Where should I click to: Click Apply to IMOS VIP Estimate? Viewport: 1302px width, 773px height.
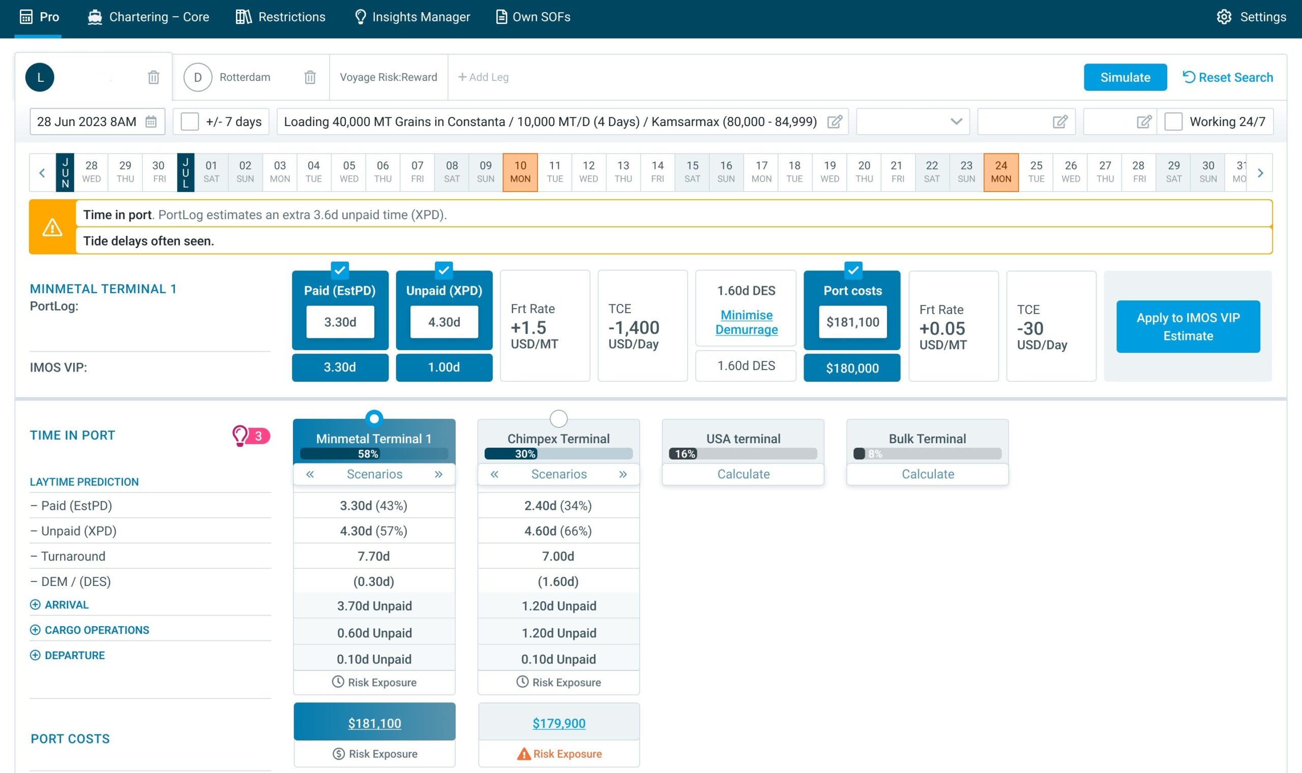(x=1188, y=327)
